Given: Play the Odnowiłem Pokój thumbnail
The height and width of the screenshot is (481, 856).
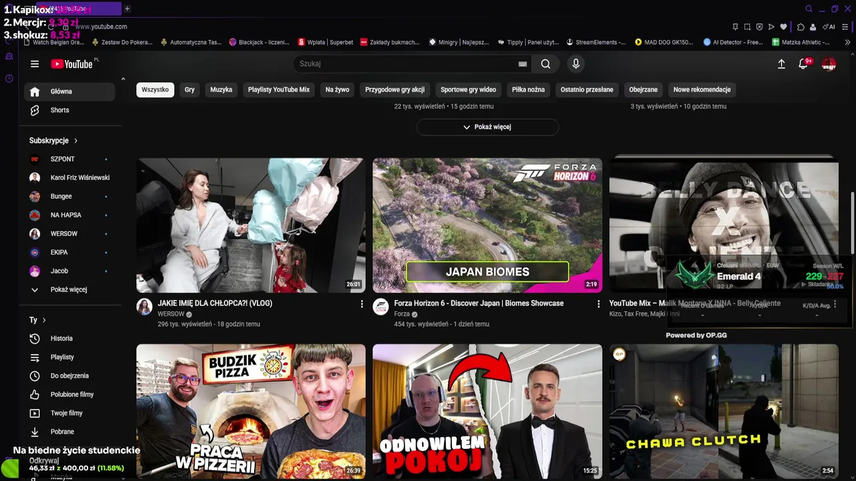Looking at the screenshot, I should [x=488, y=411].
